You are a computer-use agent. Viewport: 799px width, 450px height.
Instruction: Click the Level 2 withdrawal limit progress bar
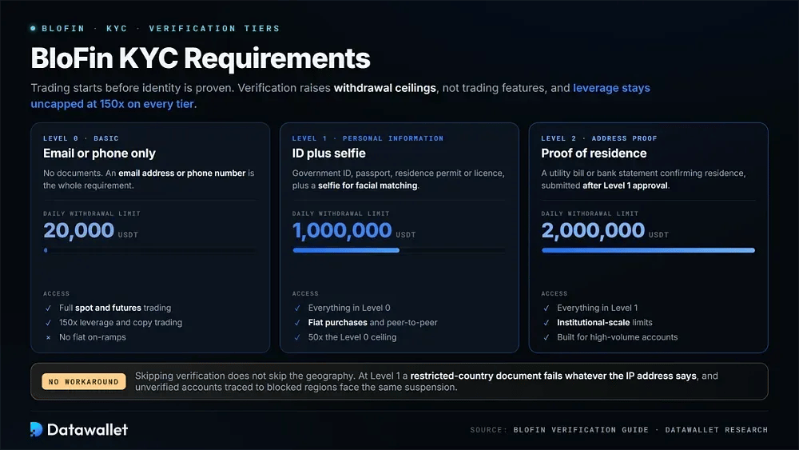click(648, 250)
